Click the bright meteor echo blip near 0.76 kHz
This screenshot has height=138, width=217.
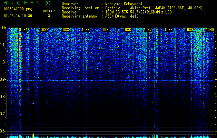[x=33, y=103]
